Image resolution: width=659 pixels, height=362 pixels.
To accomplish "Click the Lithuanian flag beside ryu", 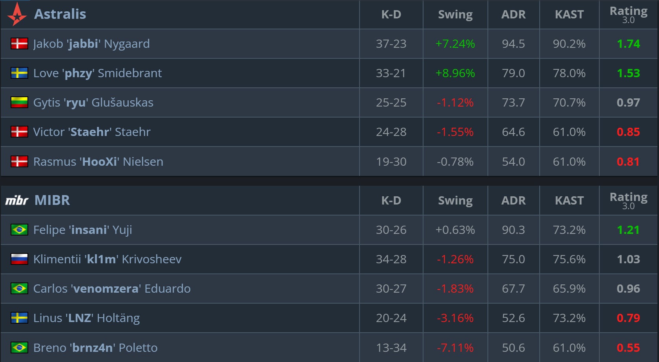I will coord(19,103).
